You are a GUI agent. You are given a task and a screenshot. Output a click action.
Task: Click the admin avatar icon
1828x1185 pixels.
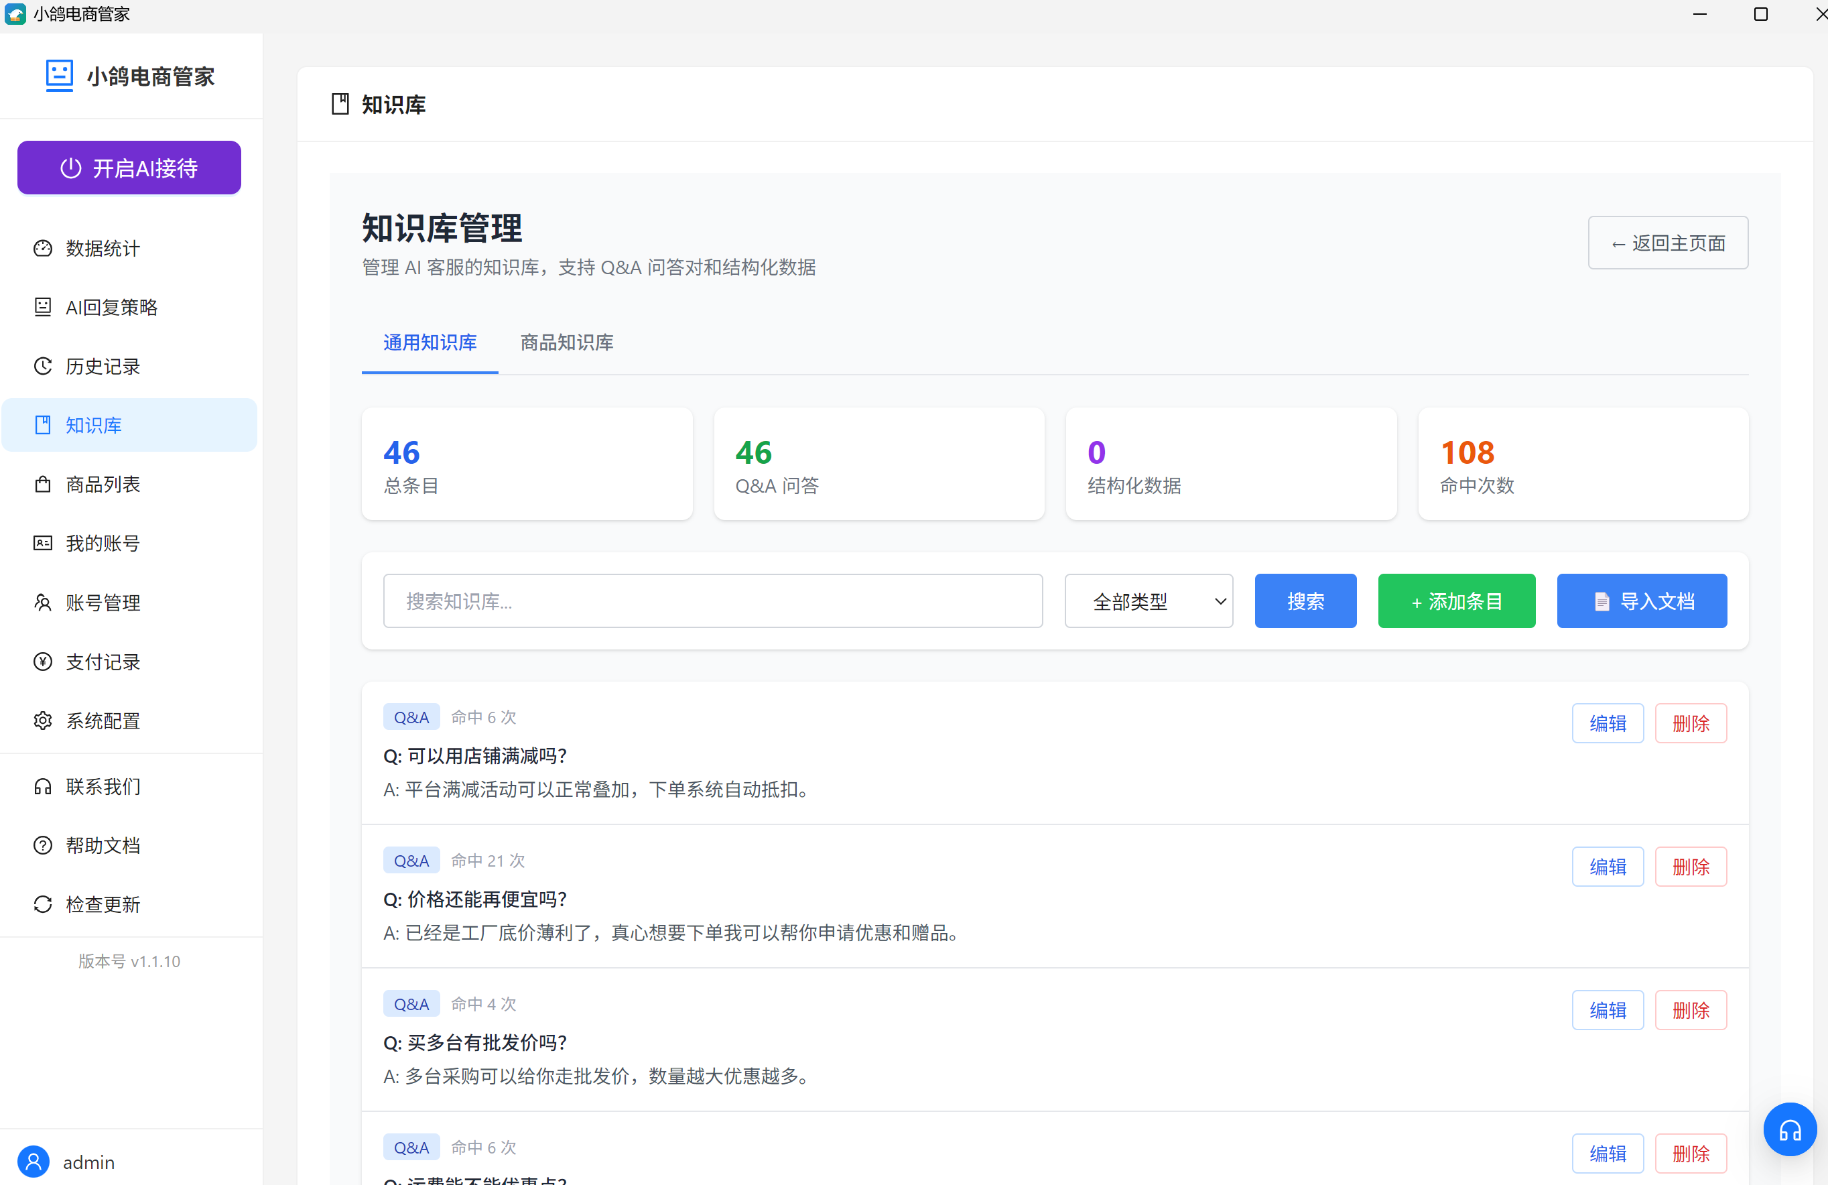pos(33,1162)
